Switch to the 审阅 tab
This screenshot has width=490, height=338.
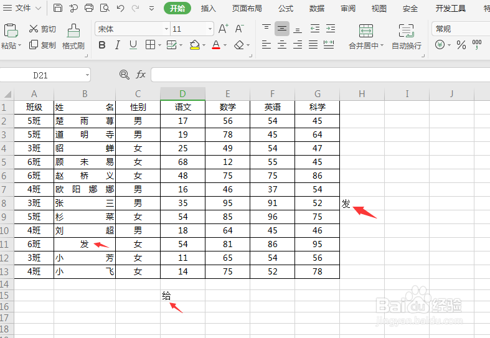(x=348, y=9)
